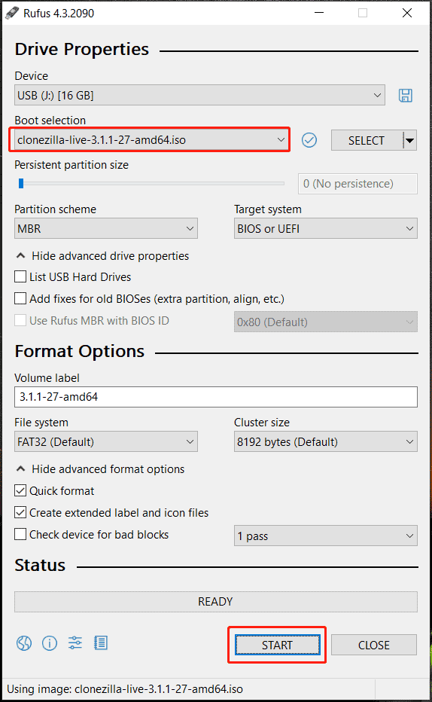Open application settings sliders icon
432x702 pixels.
[75, 643]
